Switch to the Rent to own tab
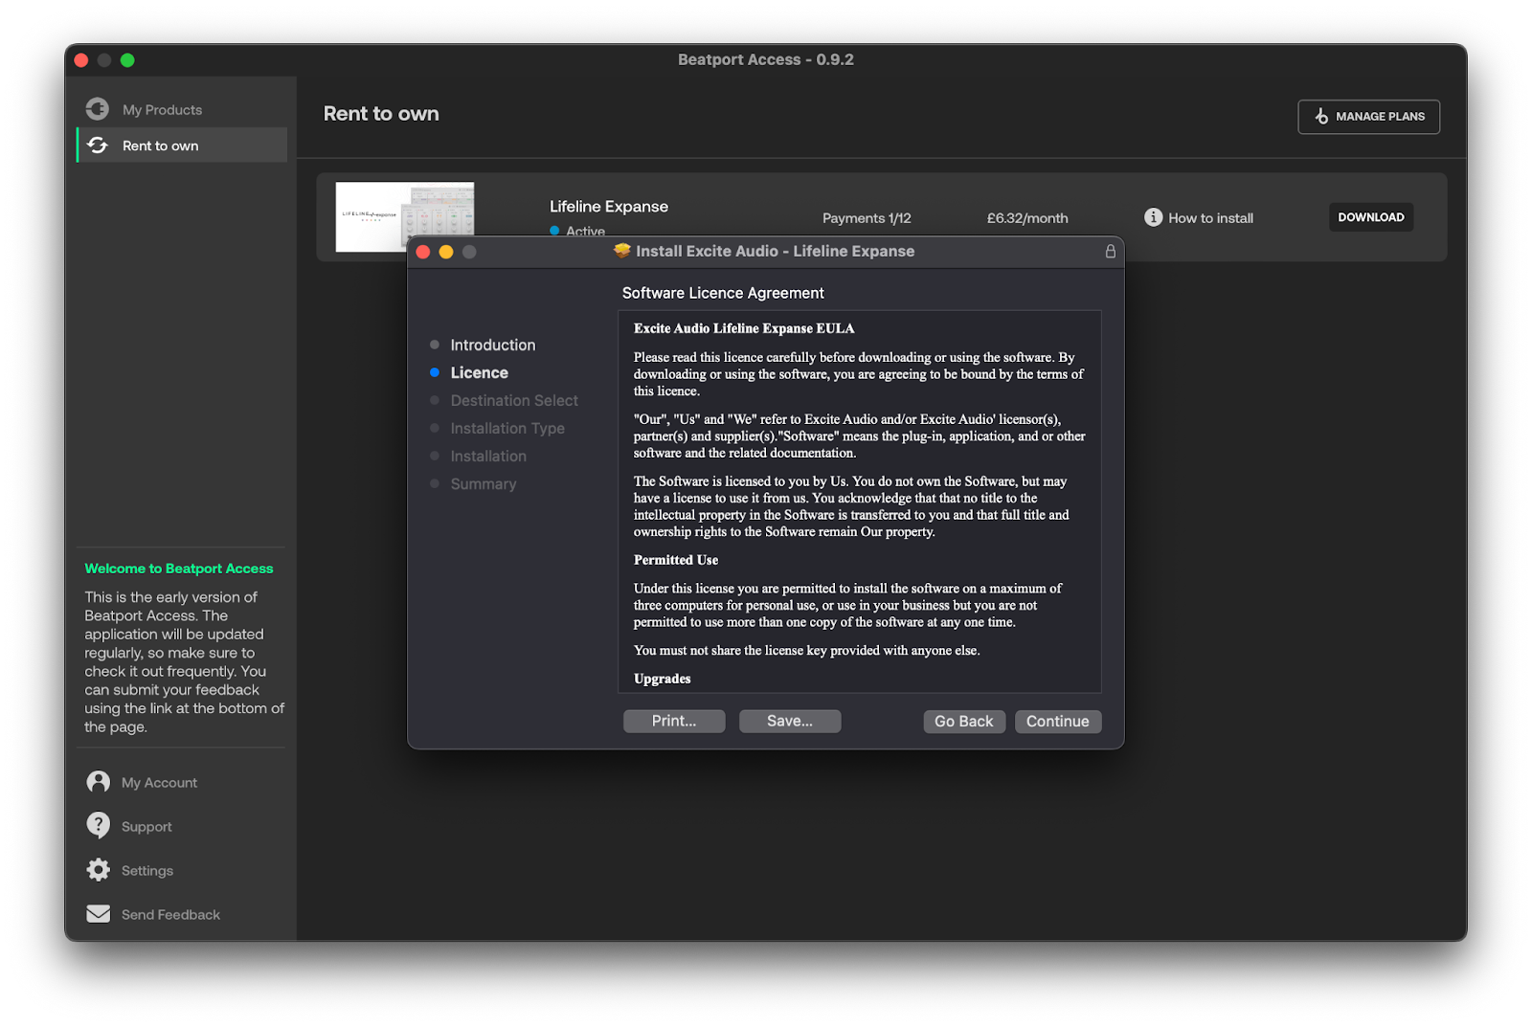The height and width of the screenshot is (1027, 1532). 159,145
